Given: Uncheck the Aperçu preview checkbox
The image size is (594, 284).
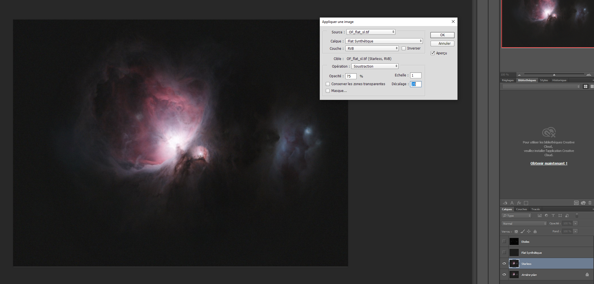Looking at the screenshot, I should click(433, 53).
